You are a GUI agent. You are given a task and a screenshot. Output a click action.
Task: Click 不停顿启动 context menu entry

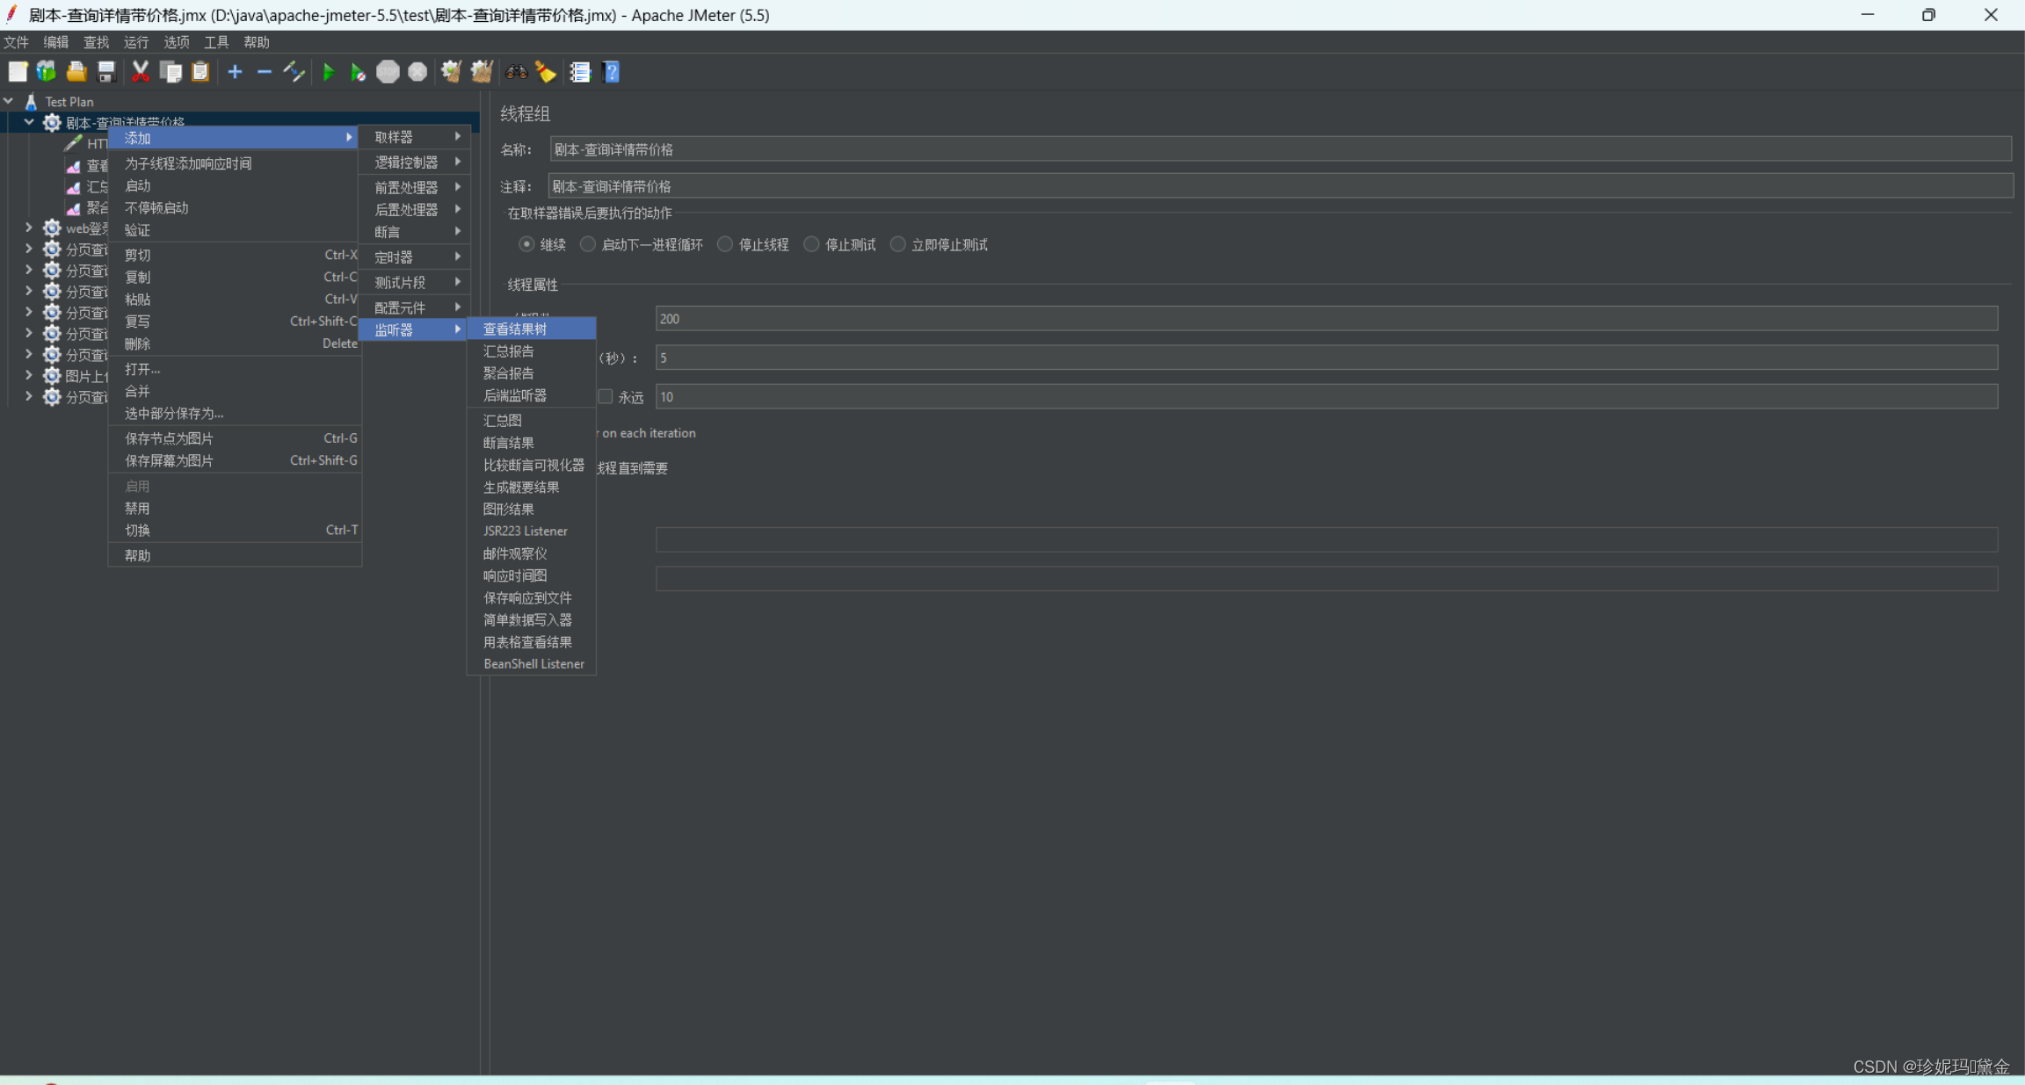(x=235, y=208)
